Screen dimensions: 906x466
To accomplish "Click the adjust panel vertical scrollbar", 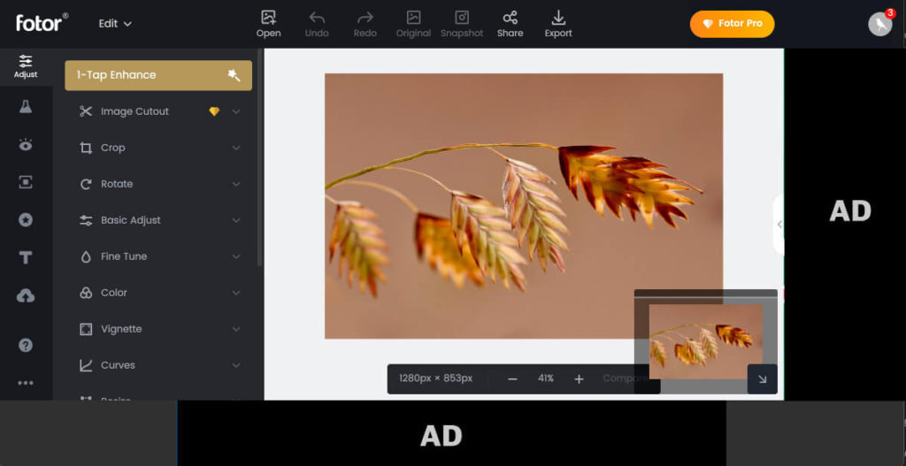I will tap(259, 157).
